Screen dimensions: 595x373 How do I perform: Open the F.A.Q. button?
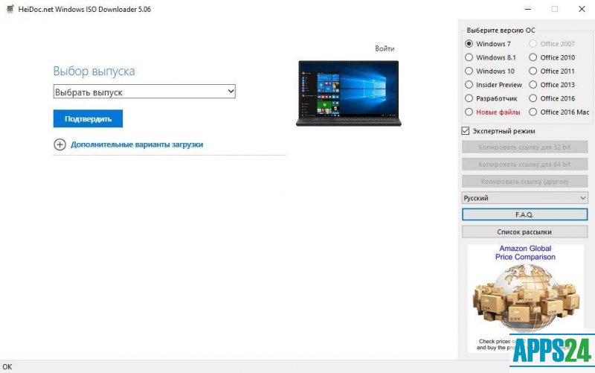click(525, 214)
